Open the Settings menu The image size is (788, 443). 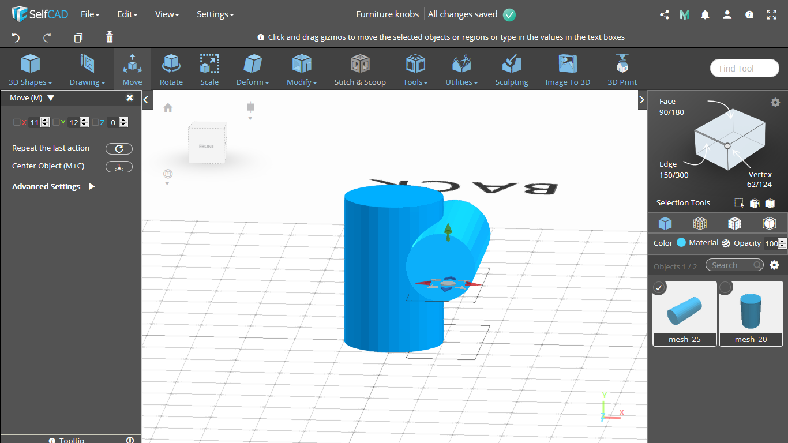click(215, 14)
